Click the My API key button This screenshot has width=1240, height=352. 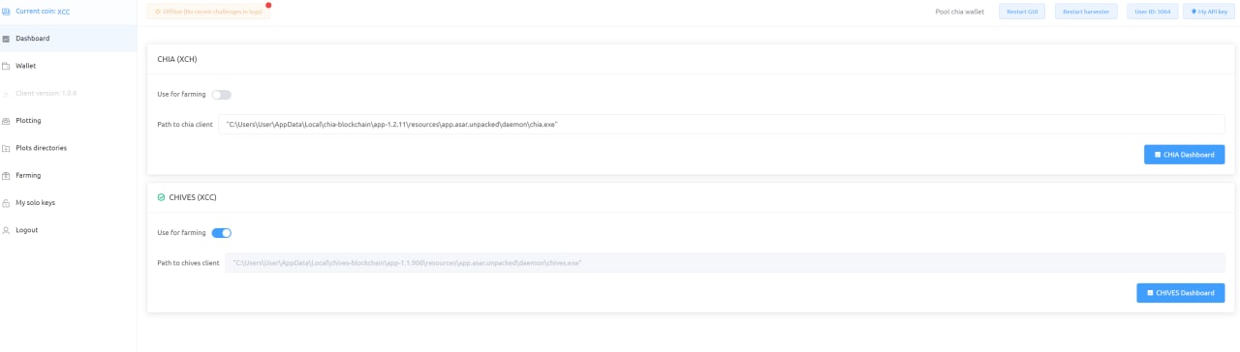(x=1208, y=12)
